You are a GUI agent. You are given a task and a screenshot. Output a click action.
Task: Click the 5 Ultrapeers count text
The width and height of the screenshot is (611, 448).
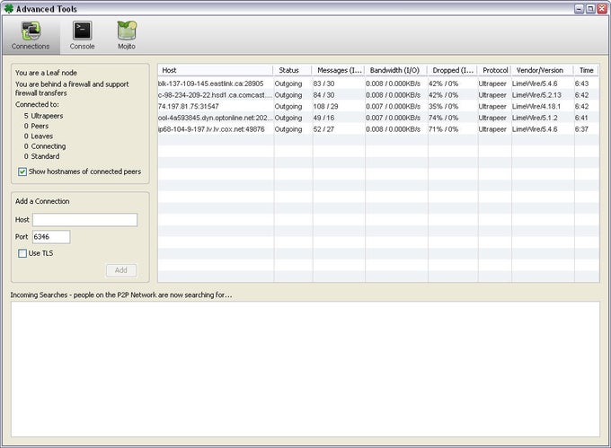43,116
